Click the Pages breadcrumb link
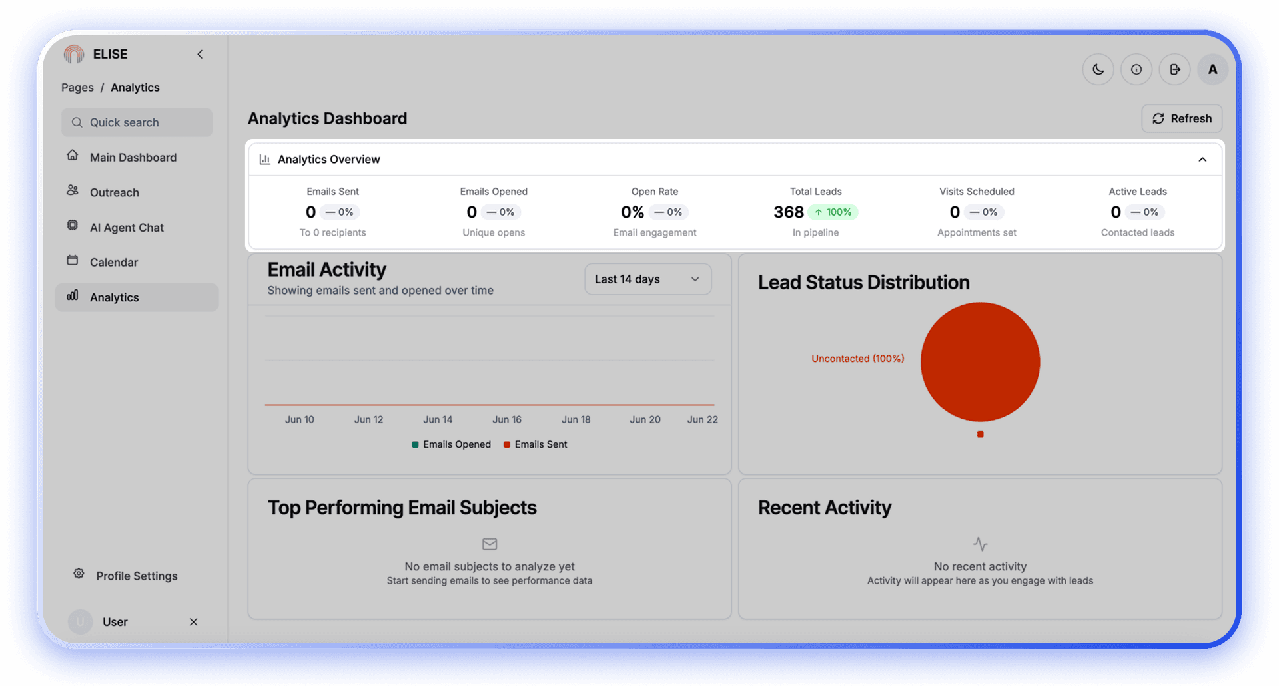 coord(77,88)
